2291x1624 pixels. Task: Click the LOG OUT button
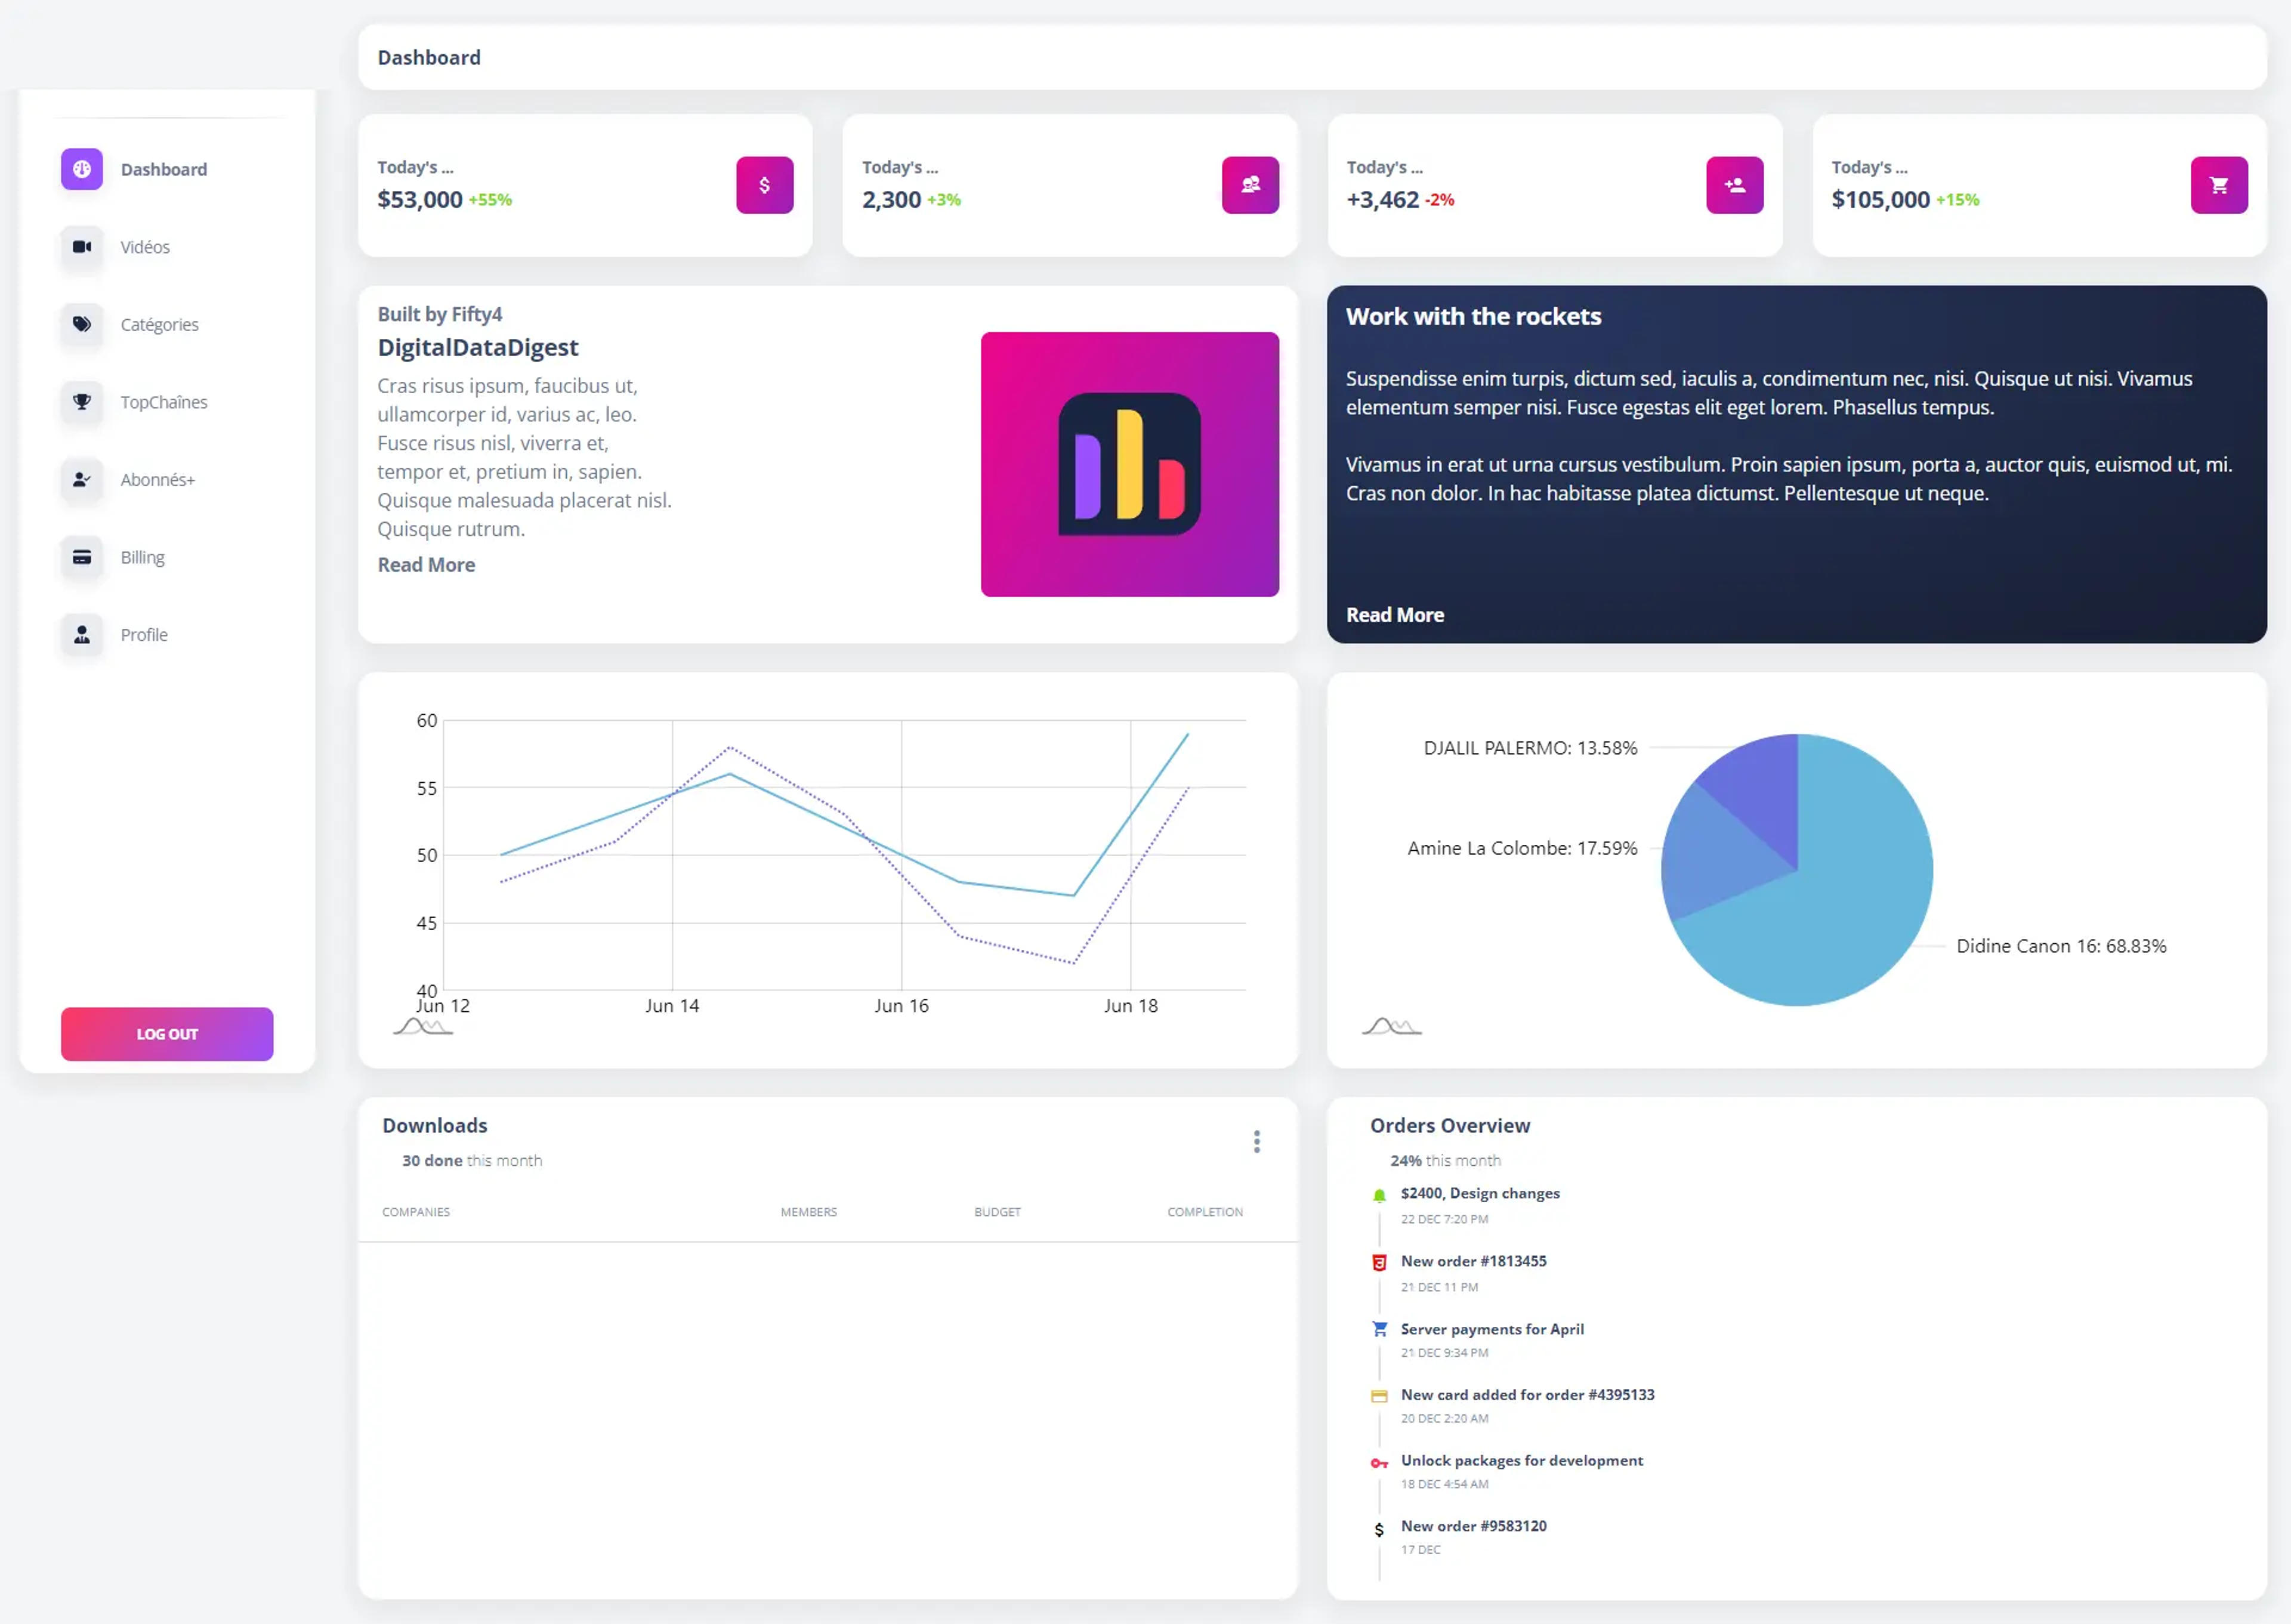[x=167, y=1034]
